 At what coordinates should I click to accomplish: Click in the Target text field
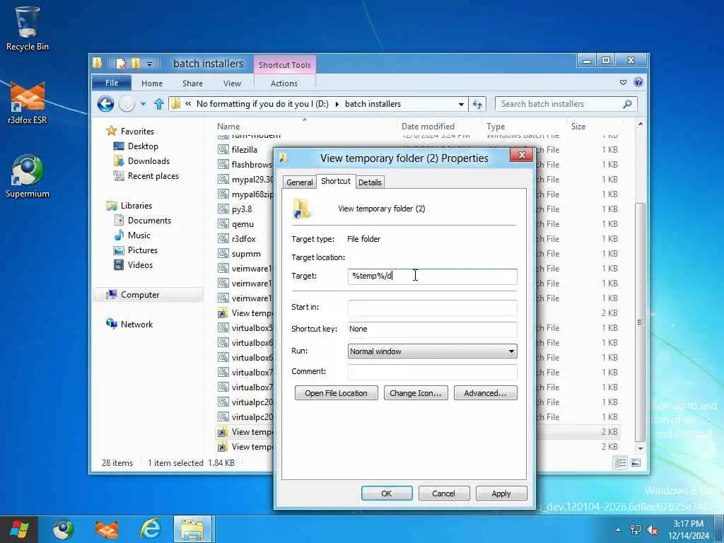click(432, 276)
